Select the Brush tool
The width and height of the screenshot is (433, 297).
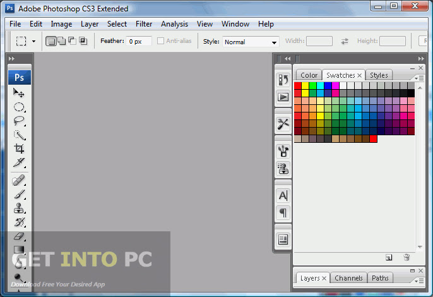tap(19, 195)
